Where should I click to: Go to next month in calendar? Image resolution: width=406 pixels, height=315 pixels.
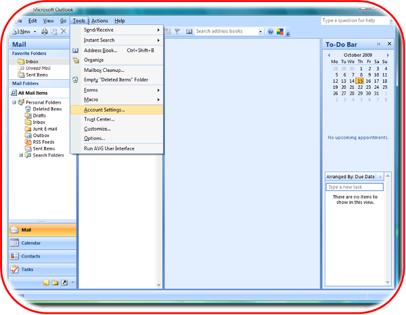click(388, 56)
